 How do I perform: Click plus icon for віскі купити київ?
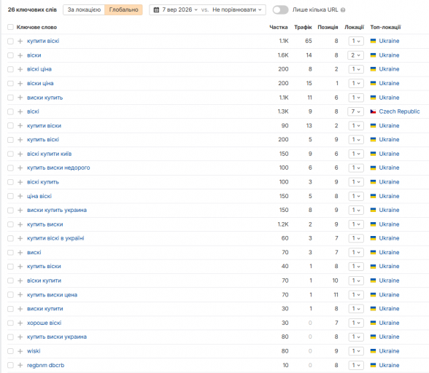click(x=20, y=154)
